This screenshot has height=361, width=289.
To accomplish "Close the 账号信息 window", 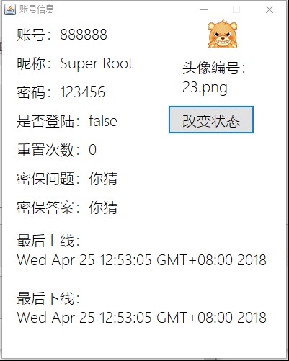I will click(x=270, y=9).
